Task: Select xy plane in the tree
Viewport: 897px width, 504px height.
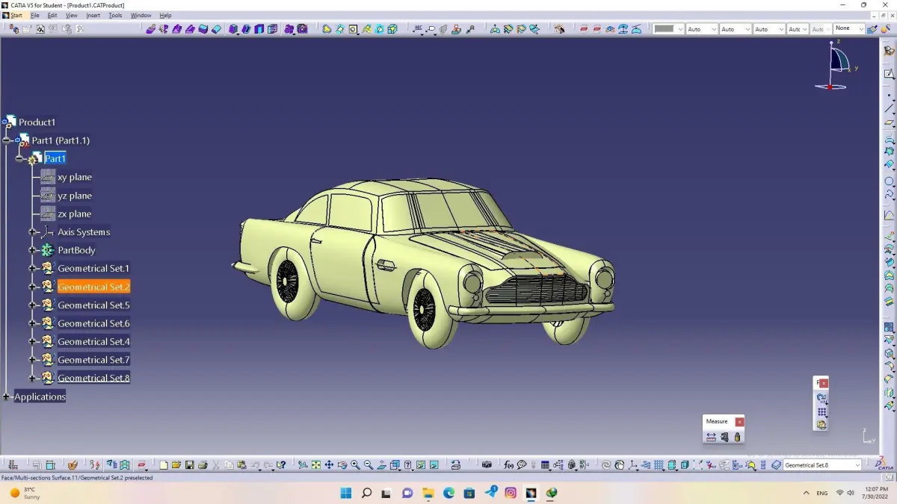Action: coord(75,177)
